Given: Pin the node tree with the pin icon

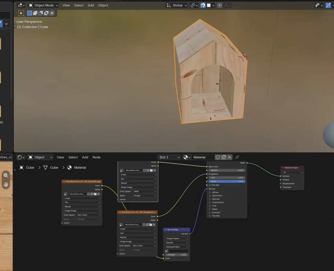Looking at the screenshot, I should pyautogui.click(x=237, y=157).
